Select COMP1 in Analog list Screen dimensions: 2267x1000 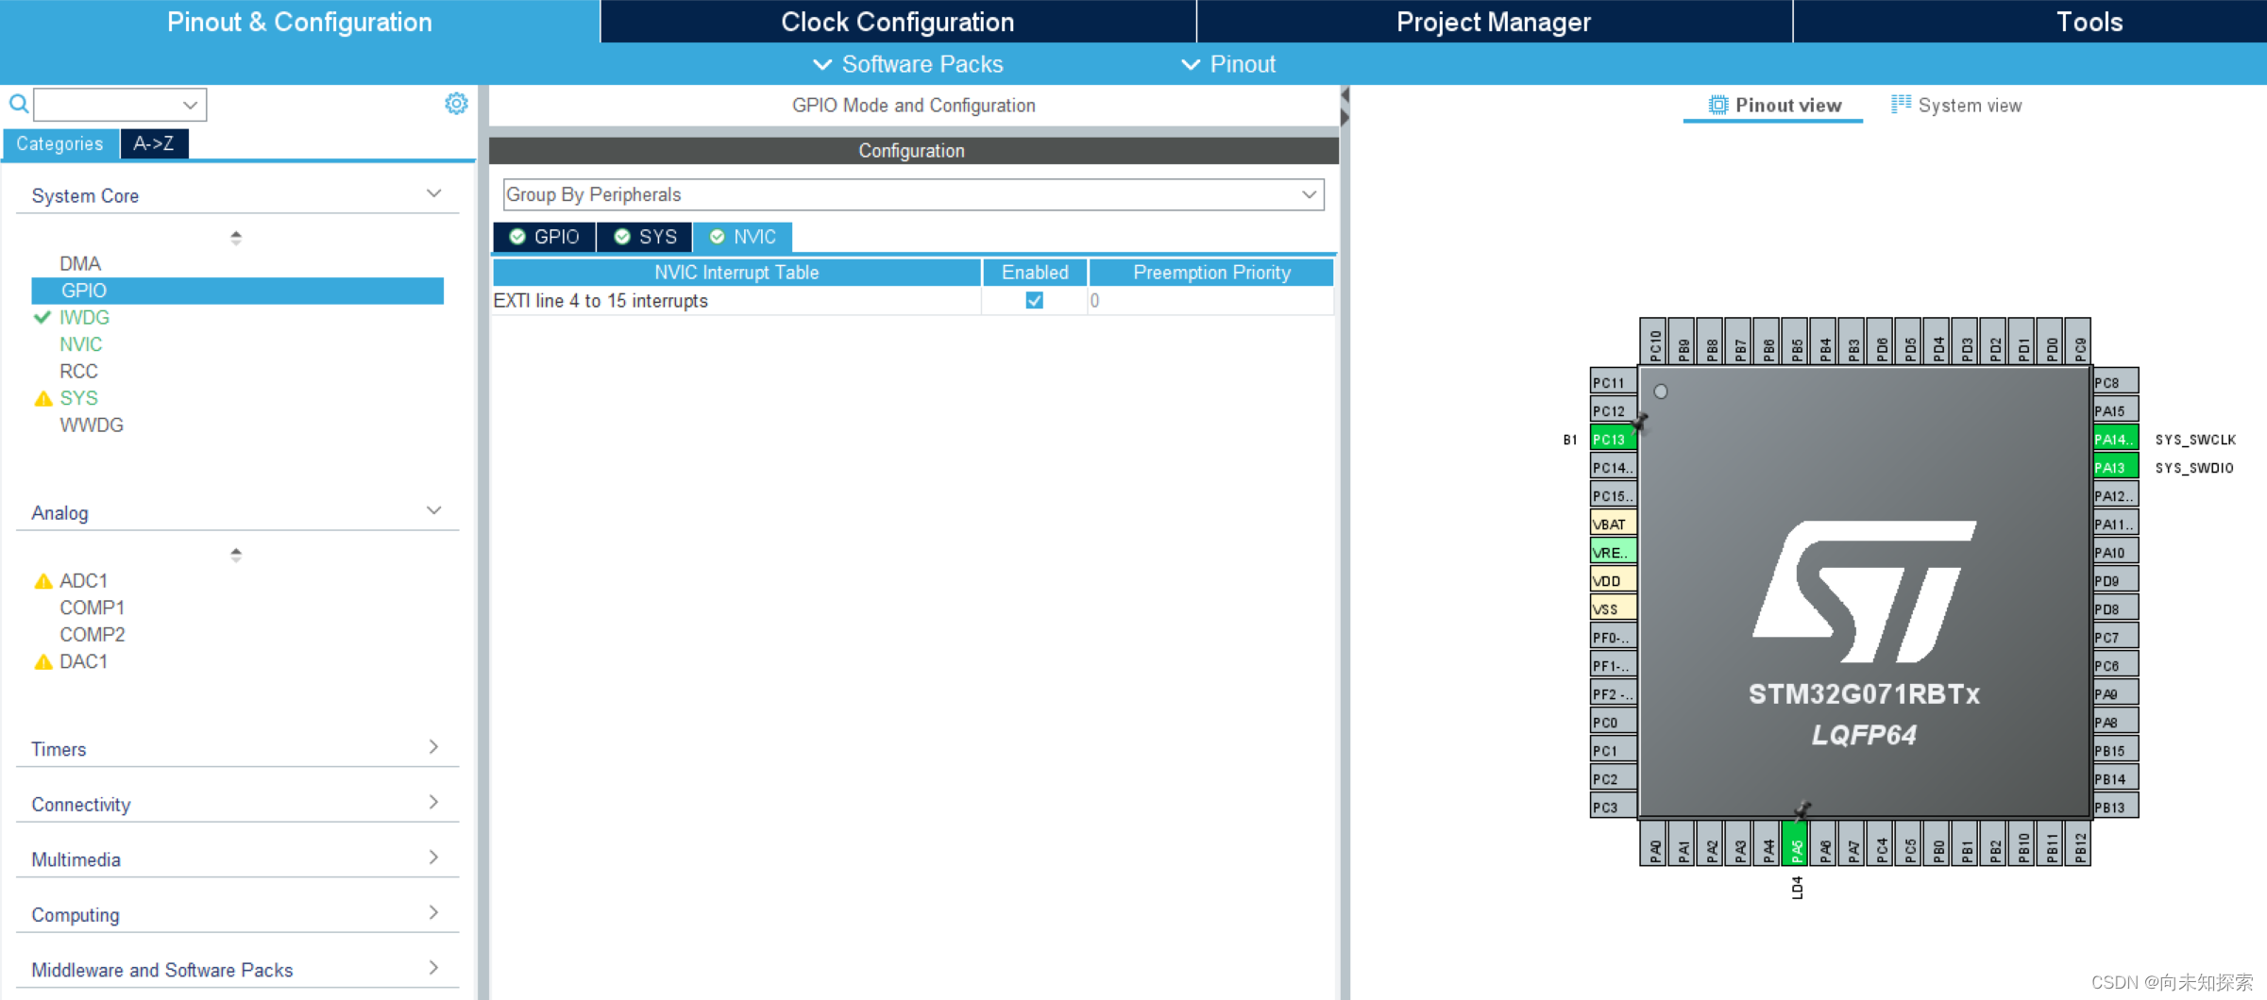point(93,608)
